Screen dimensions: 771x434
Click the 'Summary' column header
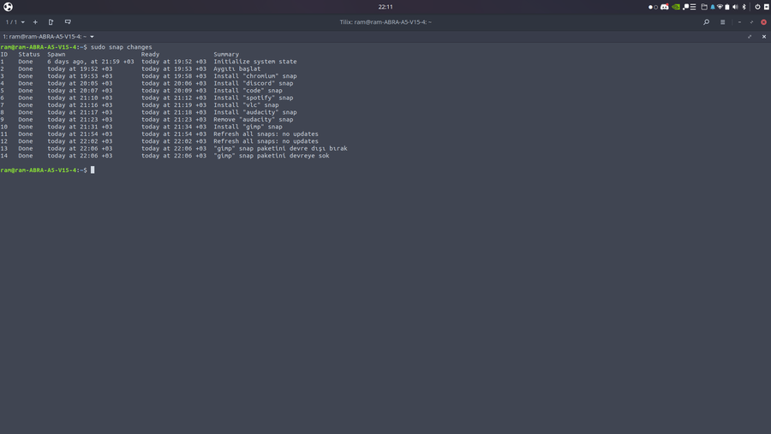226,55
